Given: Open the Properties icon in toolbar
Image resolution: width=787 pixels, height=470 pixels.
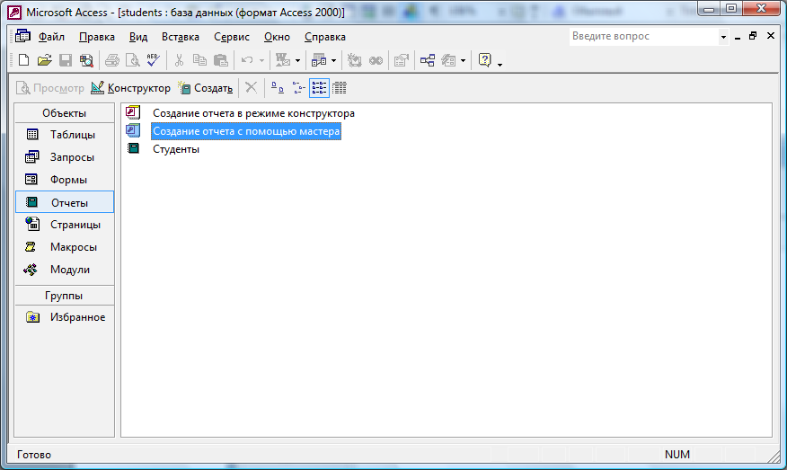Looking at the screenshot, I should (401, 60).
